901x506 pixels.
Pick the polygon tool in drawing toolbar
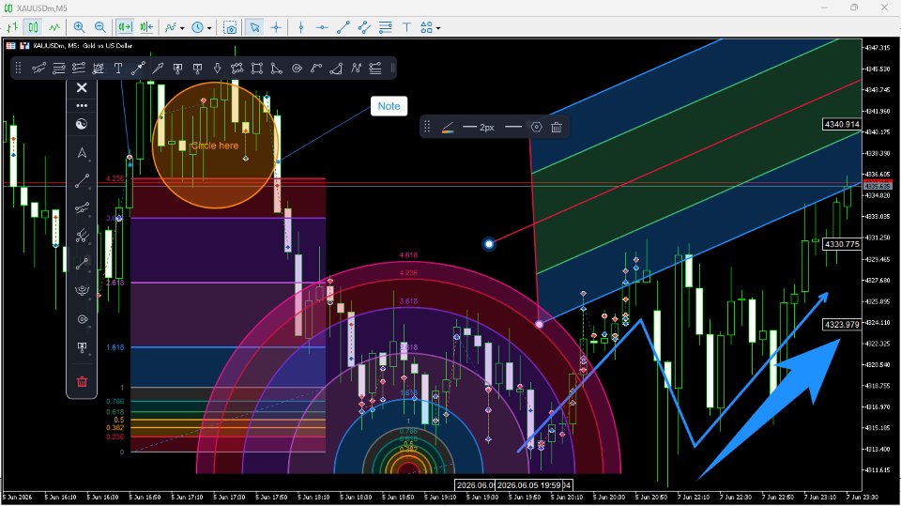click(237, 69)
